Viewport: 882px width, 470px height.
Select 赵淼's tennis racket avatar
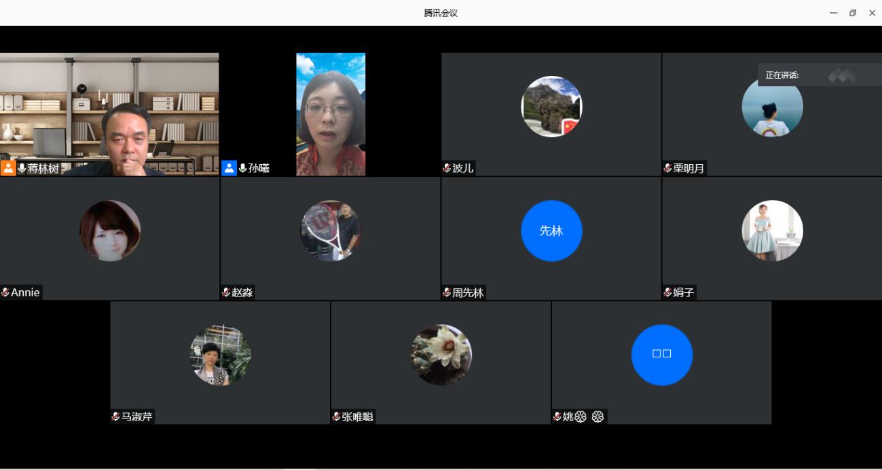[331, 231]
